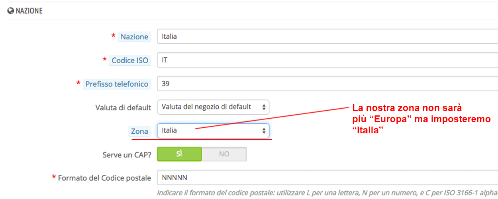The width and height of the screenshot is (498, 199).
Task: Click the Zona field label
Action: (x=139, y=131)
